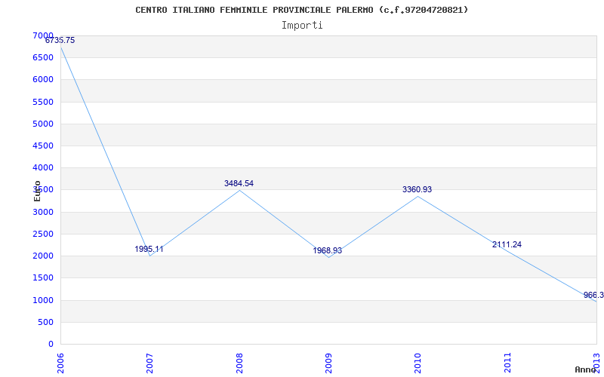Click the 1000 y-axis tick label
The image size is (604, 377).
(43, 300)
